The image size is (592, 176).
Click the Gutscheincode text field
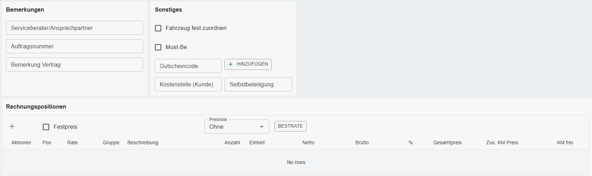[x=188, y=66]
